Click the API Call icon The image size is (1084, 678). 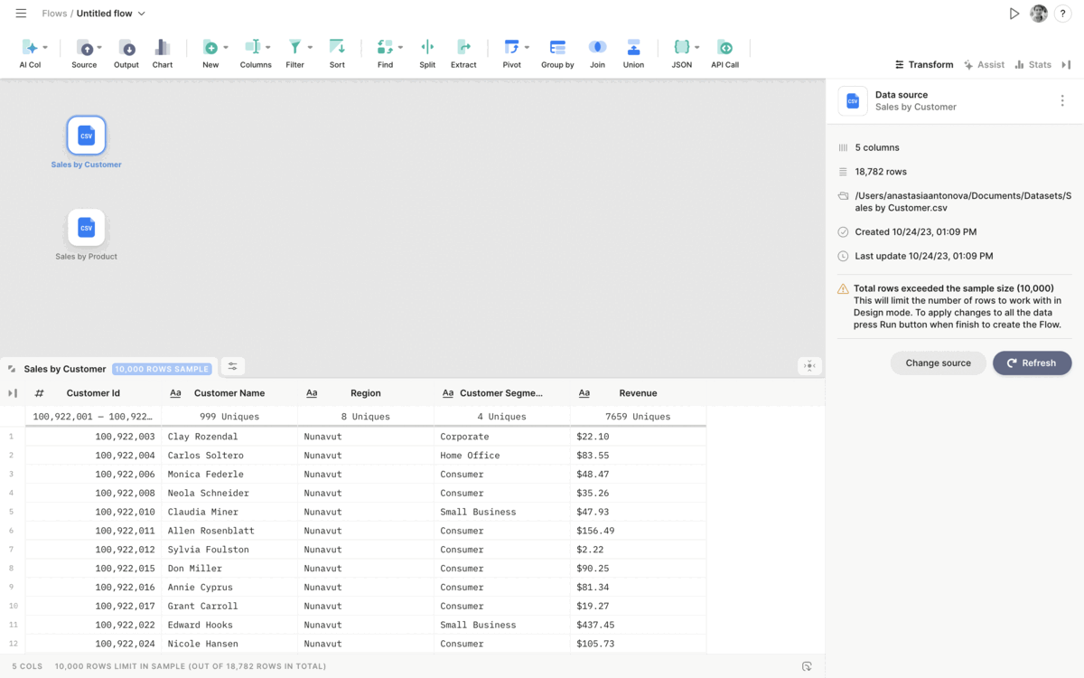pos(724,47)
